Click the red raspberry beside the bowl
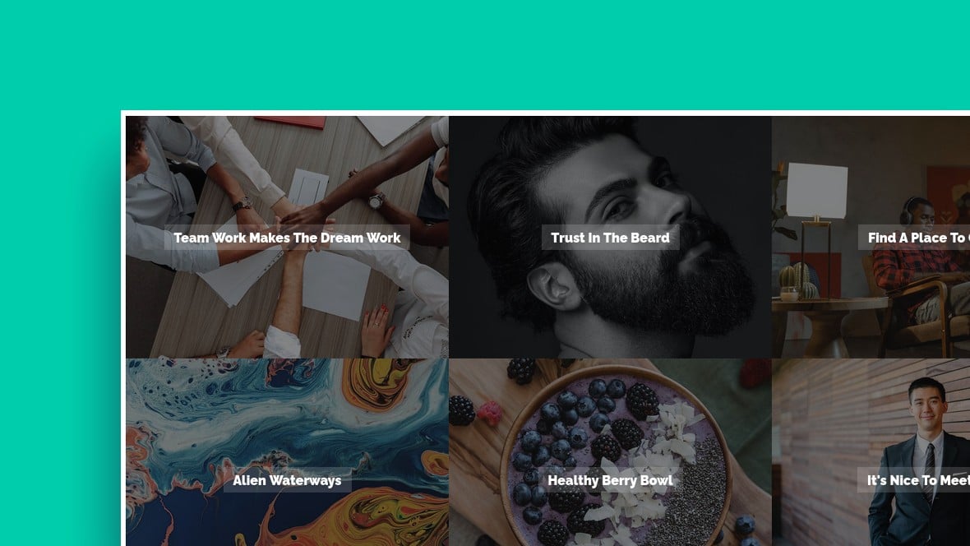 [x=489, y=413]
